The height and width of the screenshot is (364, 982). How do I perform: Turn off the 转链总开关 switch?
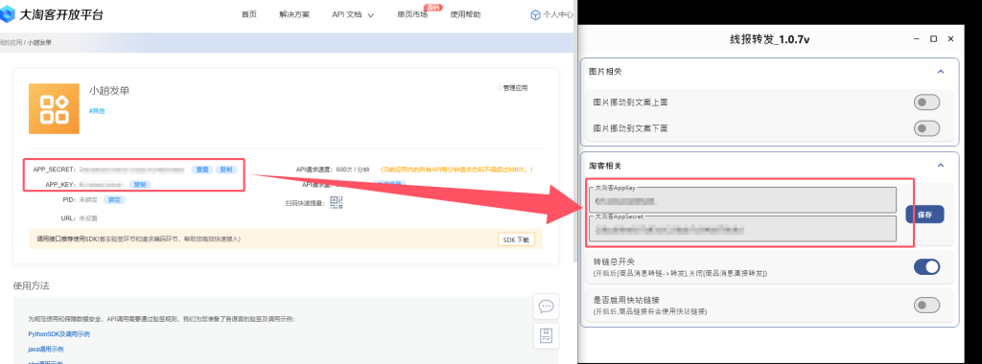pos(926,267)
